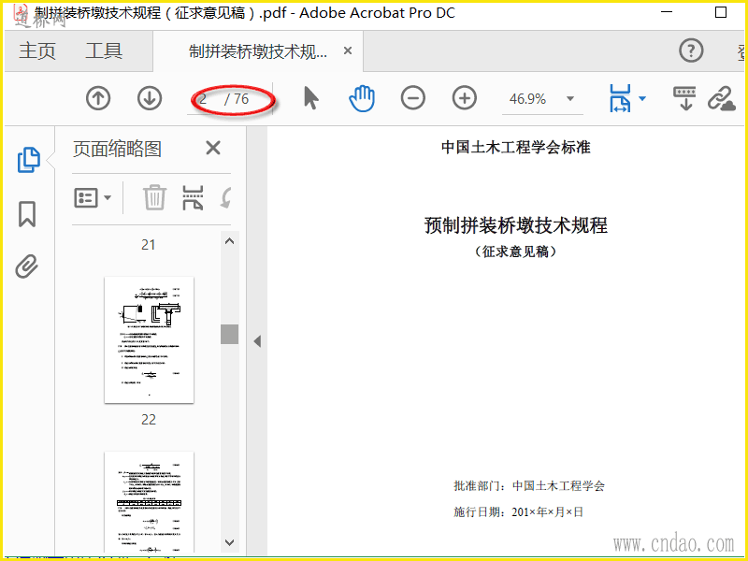The image size is (748, 561).
Task: Click the thumbnail panel page-fit icon
Action: tap(193, 197)
